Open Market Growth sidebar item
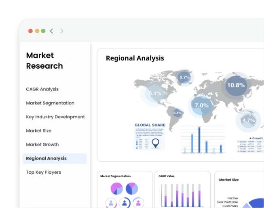Viewport: 264px width, 208px height. tap(42, 145)
